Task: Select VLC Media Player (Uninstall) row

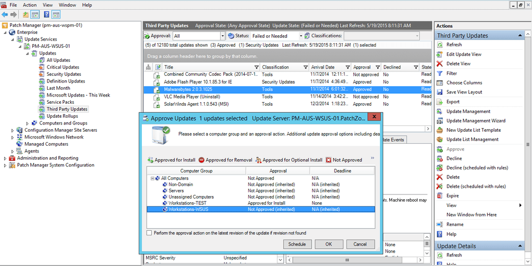Action: (x=288, y=97)
